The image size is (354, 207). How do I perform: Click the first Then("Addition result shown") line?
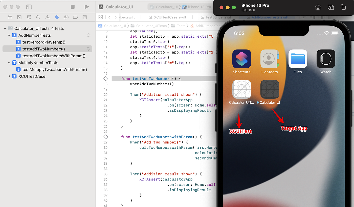pos(166,95)
